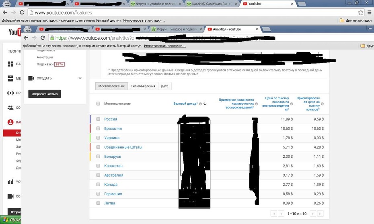Switch to Analytics - YouTube browser tab
Image resolution: width=374 pixels, height=224 pixels.
(232, 29)
